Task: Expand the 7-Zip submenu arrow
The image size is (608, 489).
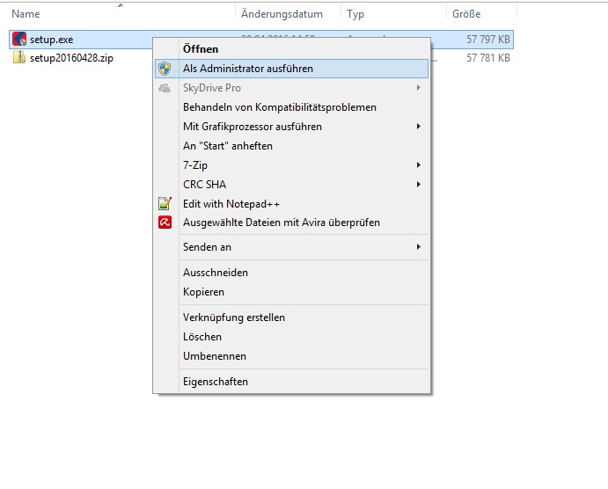Action: coord(419,165)
